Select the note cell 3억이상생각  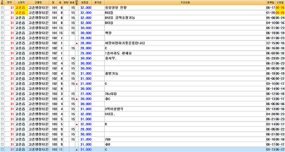tap(114, 109)
